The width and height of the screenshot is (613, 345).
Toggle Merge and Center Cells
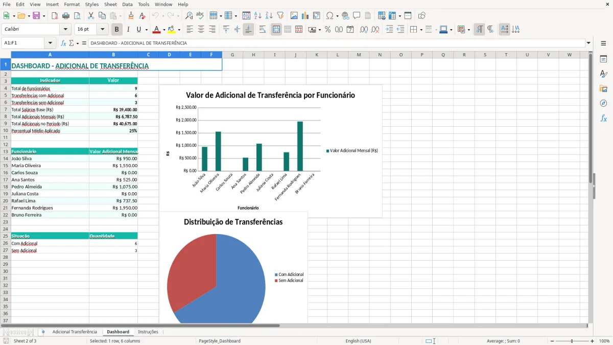[276, 30]
